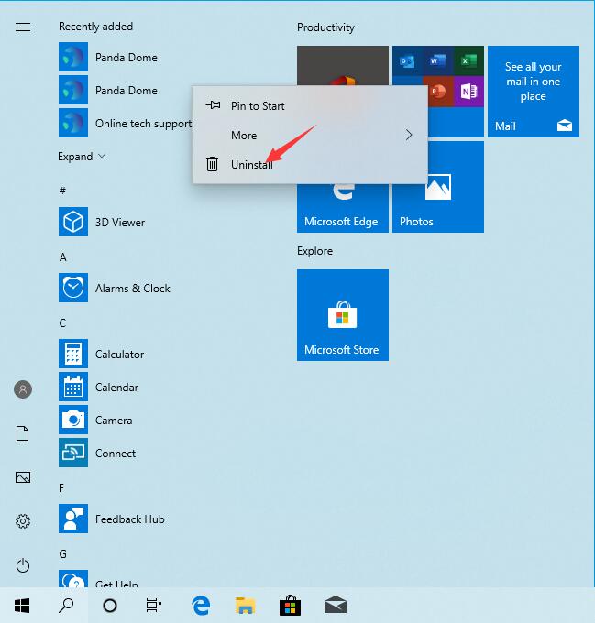Click the pin icon beside Pin to Start
This screenshot has width=595, height=623.
coord(213,105)
